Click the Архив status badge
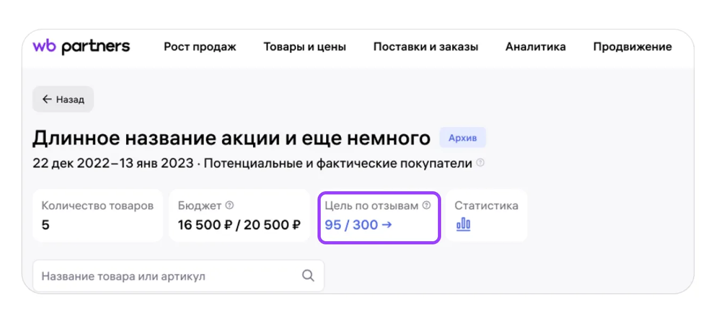This screenshot has width=716, height=323. point(462,138)
